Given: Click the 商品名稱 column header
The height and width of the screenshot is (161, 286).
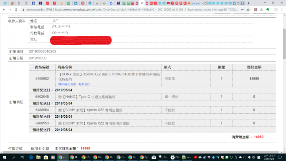Looking at the screenshot, I should point(65,67).
